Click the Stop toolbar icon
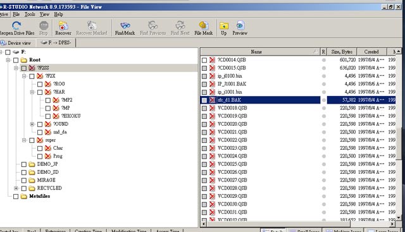Viewport: 405px width, 232px height. (44, 25)
